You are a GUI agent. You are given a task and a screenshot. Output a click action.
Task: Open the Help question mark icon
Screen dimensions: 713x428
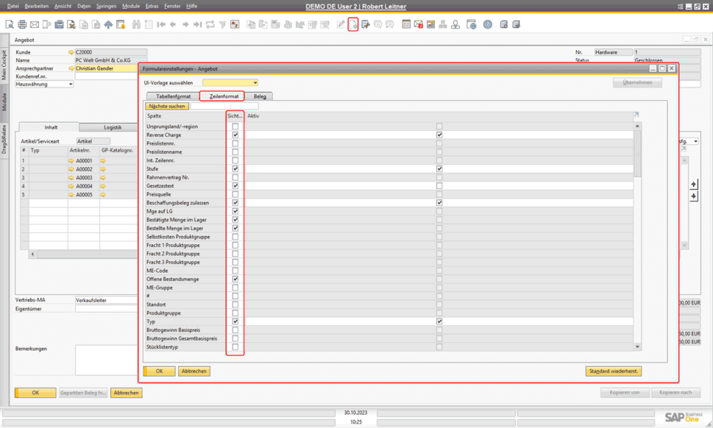487,24
